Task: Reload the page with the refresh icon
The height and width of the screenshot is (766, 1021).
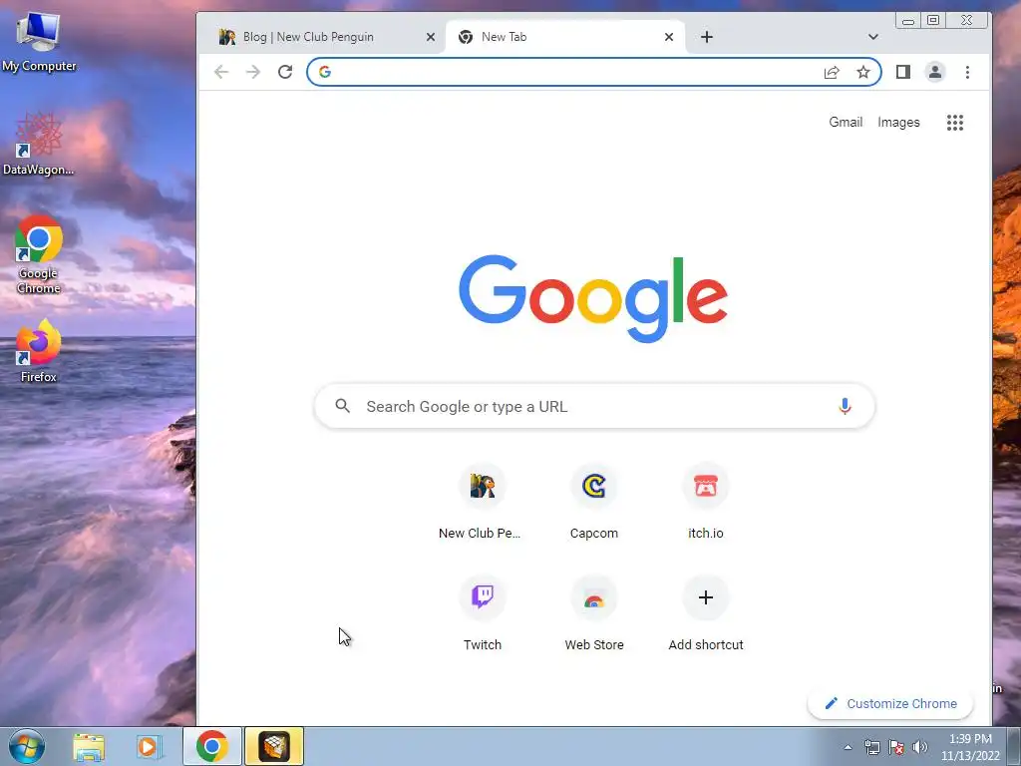Action: 285,72
